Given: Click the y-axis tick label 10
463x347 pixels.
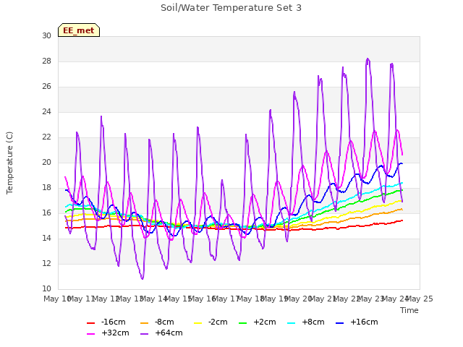Looking at the screenshot, I should [x=46, y=289].
